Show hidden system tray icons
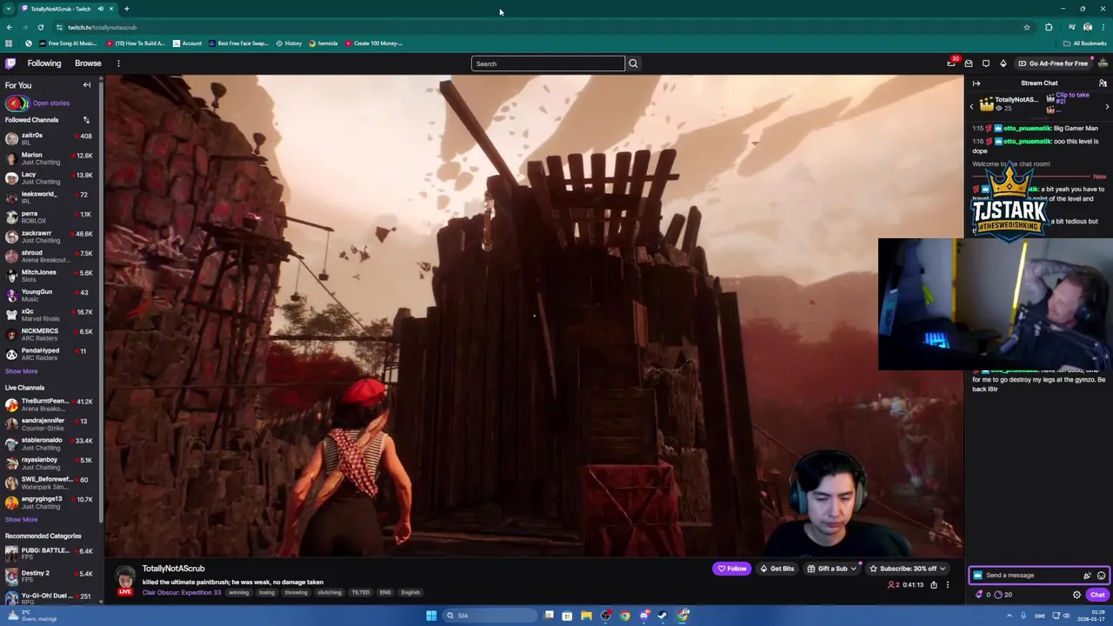The height and width of the screenshot is (626, 1113). pyautogui.click(x=1010, y=616)
